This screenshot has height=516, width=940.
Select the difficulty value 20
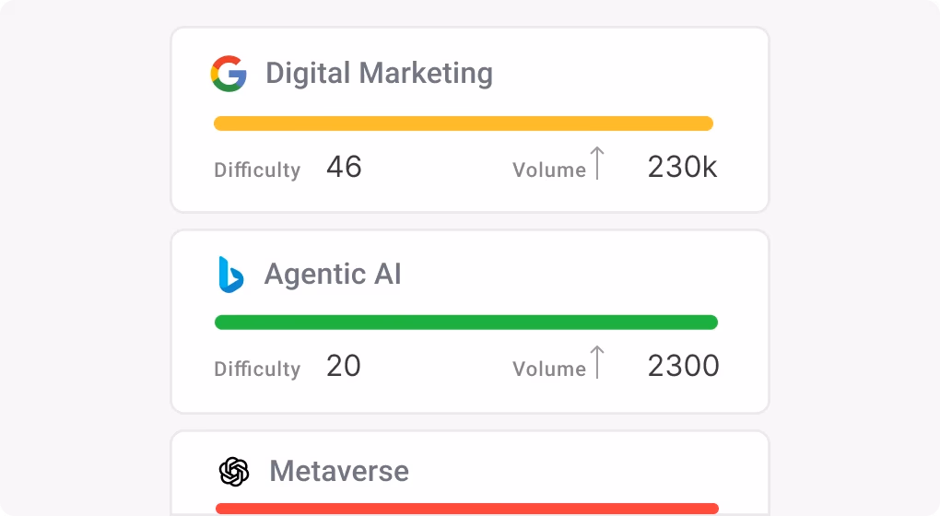pyautogui.click(x=344, y=366)
